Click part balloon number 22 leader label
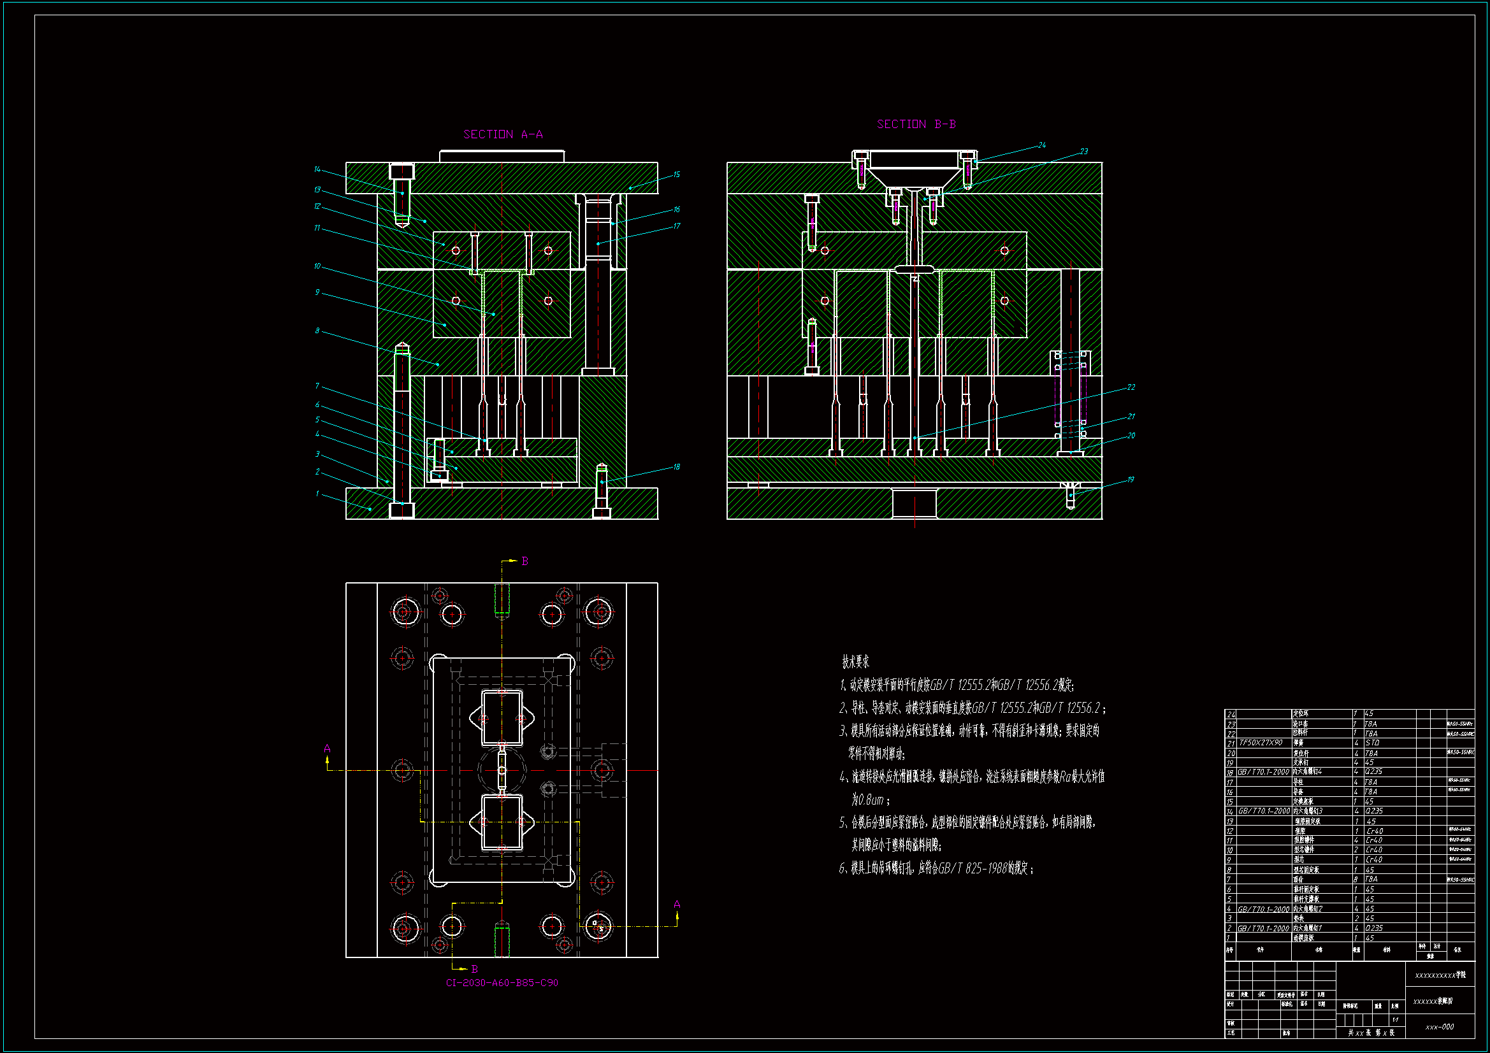The image size is (1490, 1053). [1131, 387]
